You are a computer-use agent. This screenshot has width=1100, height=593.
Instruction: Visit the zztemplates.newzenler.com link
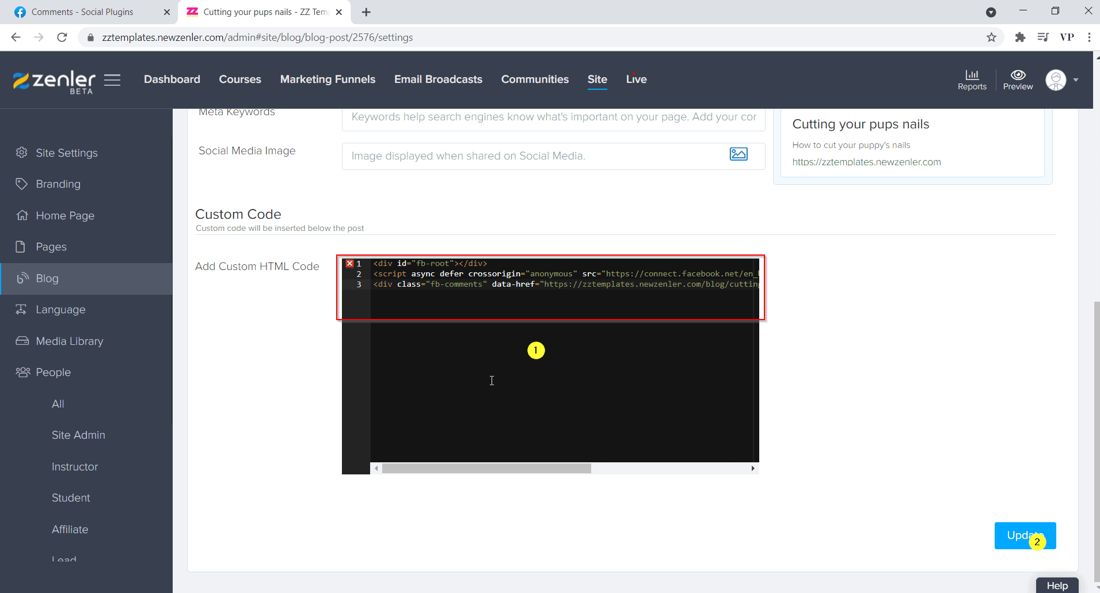pyautogui.click(x=867, y=162)
